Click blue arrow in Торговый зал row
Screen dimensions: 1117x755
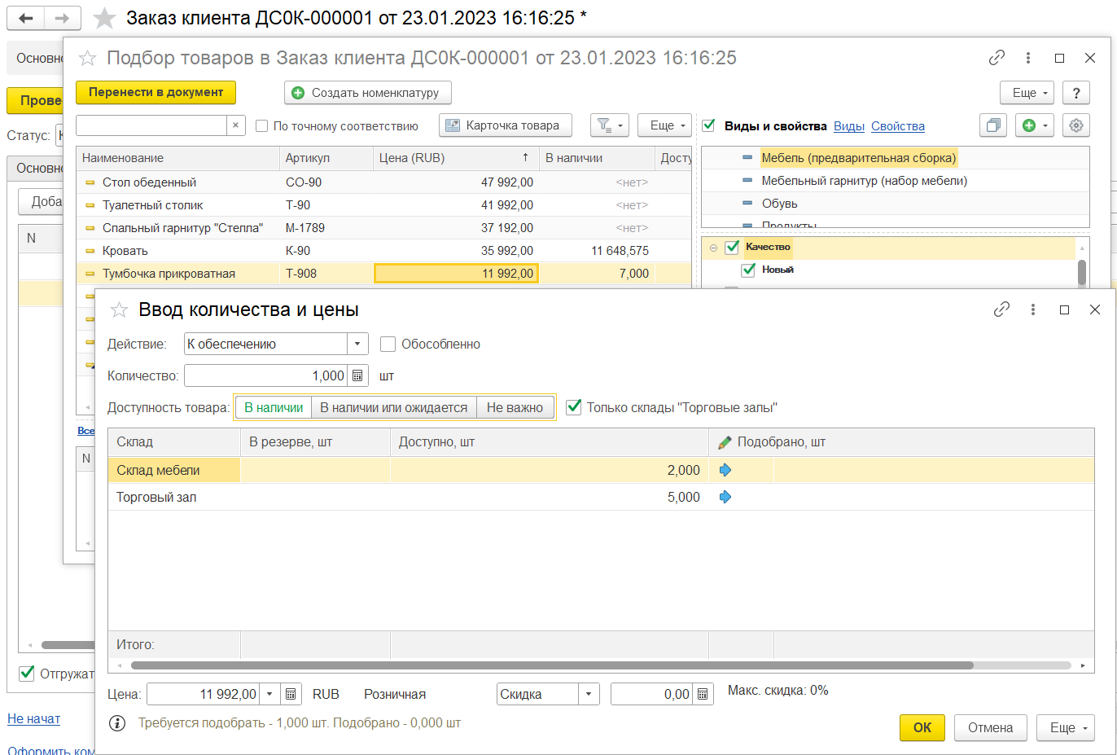[x=725, y=497]
